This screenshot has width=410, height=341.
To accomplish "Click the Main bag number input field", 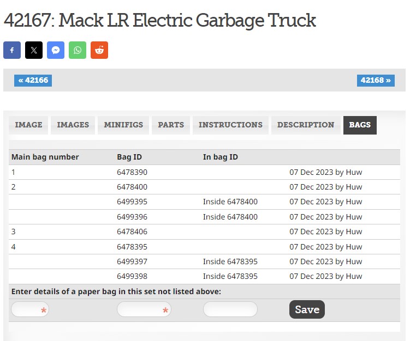I will point(30,309).
